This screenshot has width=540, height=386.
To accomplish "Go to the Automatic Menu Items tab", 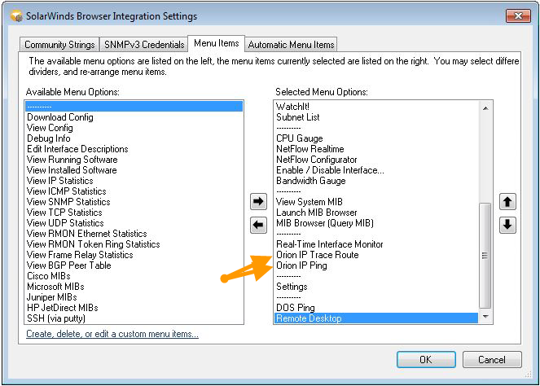I will (291, 45).
